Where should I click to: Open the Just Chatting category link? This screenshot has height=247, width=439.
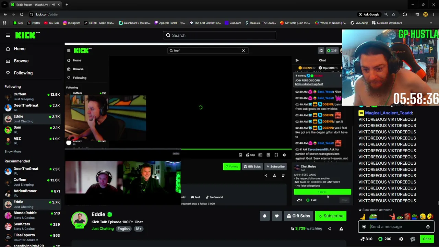(x=102, y=229)
